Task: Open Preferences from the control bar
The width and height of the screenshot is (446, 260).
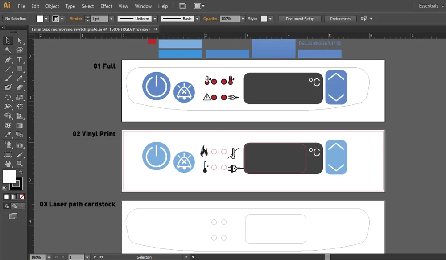Action: click(x=340, y=19)
